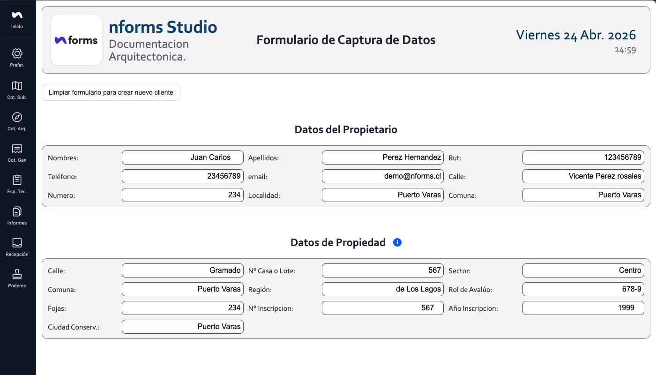Click the nforms Studio title text

[163, 27]
